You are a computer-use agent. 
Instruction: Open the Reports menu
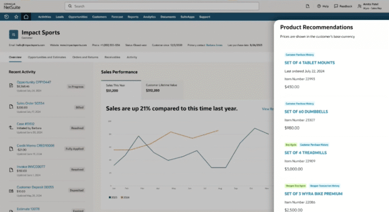tap(133, 17)
